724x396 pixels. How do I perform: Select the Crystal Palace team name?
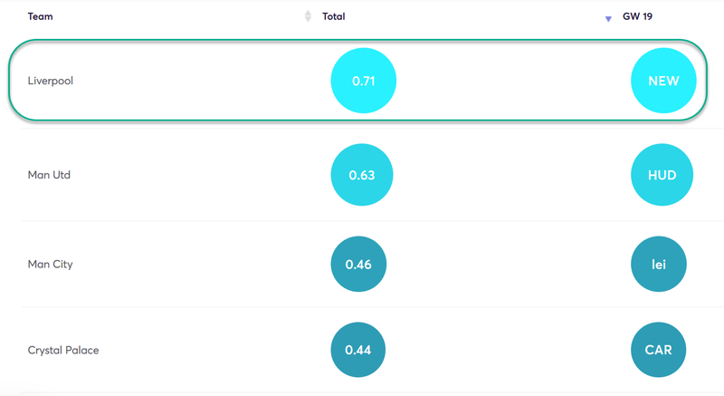click(63, 351)
